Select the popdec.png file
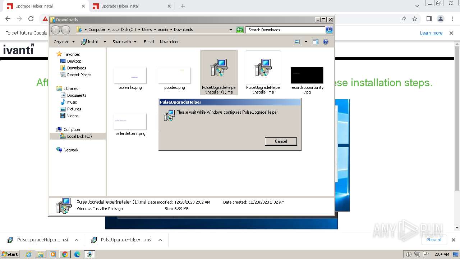Viewport: 460px width, 259px height. 174,78
